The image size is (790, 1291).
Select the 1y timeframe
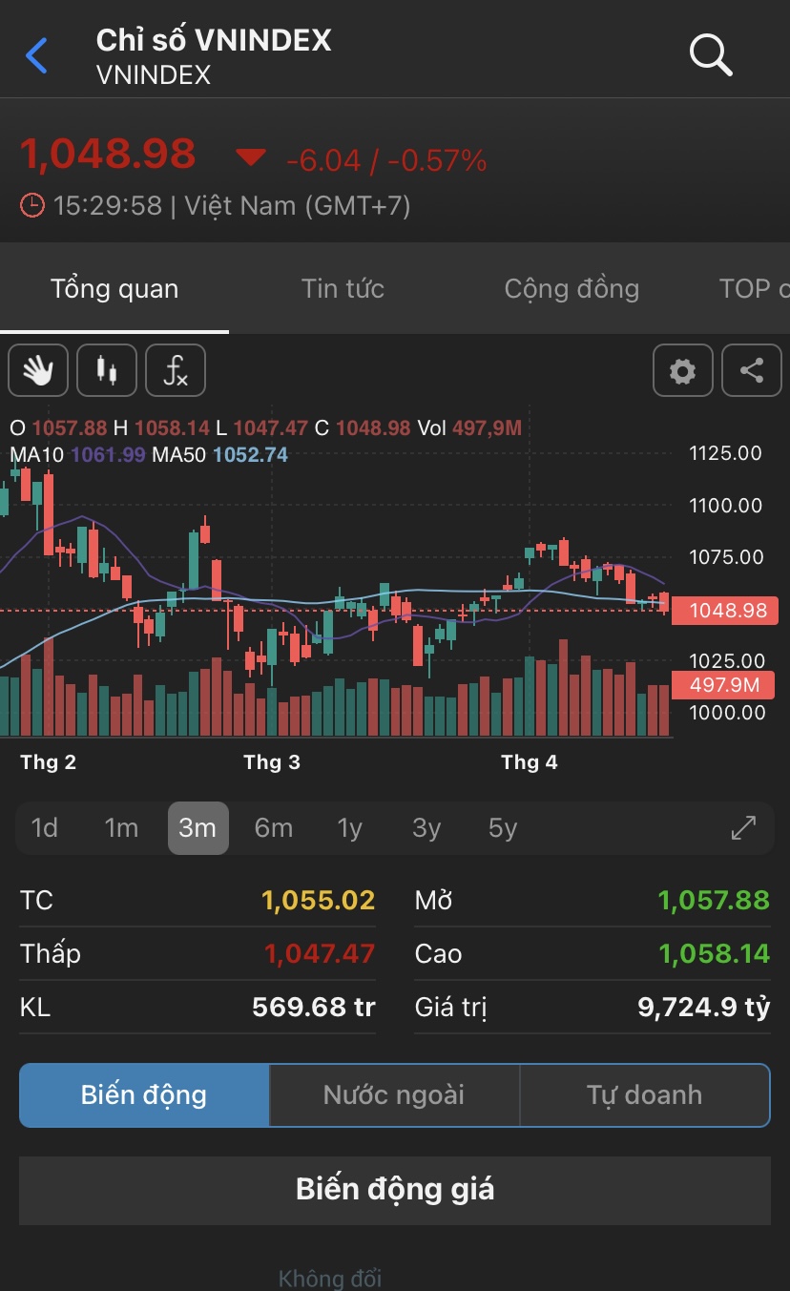[x=350, y=827]
